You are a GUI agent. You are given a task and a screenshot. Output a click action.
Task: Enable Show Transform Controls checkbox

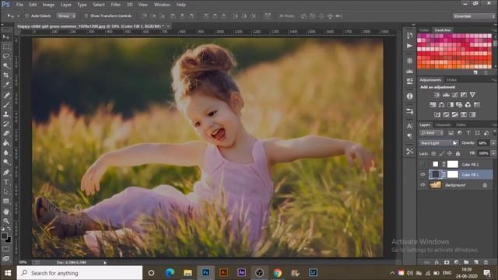[x=86, y=16]
